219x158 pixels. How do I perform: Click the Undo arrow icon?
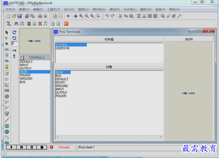tap(107, 16)
